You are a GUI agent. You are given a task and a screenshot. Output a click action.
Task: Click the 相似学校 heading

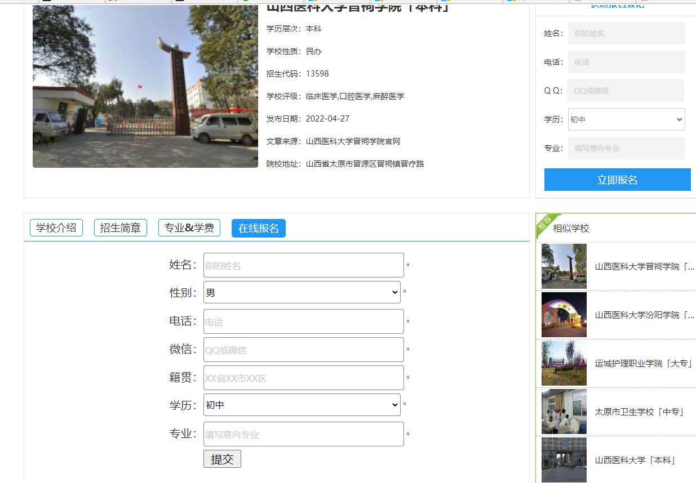tap(571, 228)
